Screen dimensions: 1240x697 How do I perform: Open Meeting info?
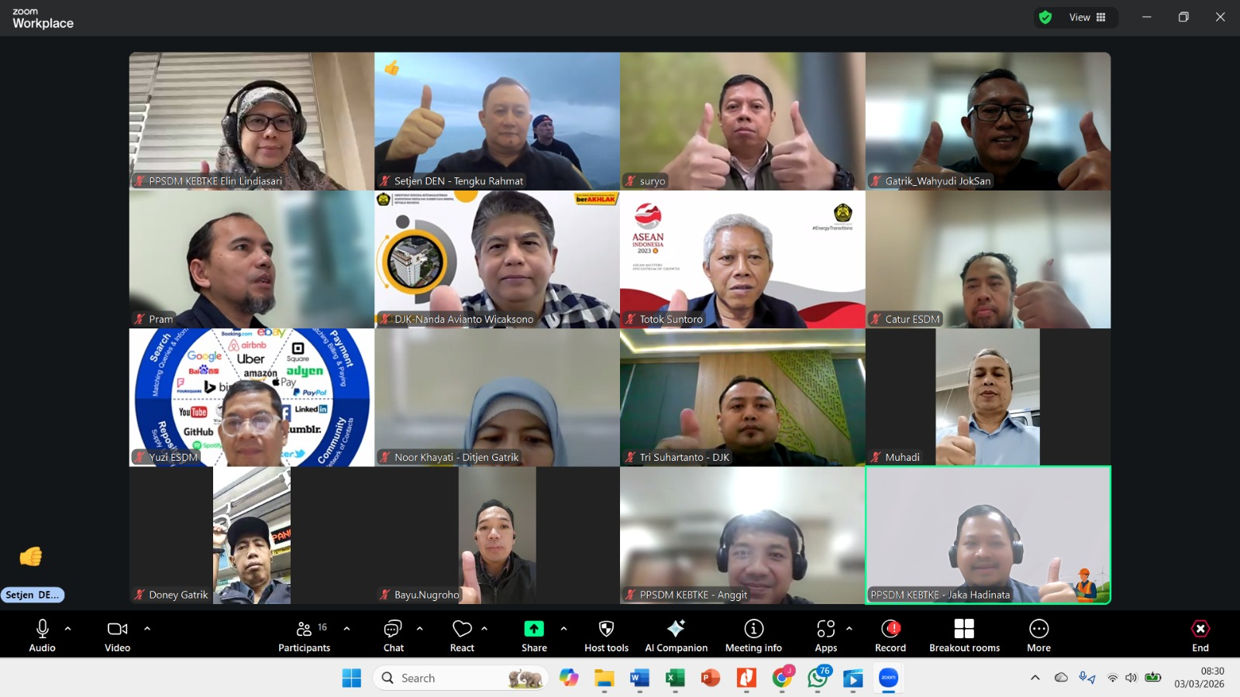[753, 635]
